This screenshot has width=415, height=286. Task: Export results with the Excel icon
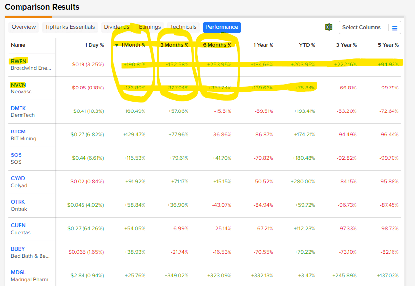pyautogui.click(x=329, y=27)
